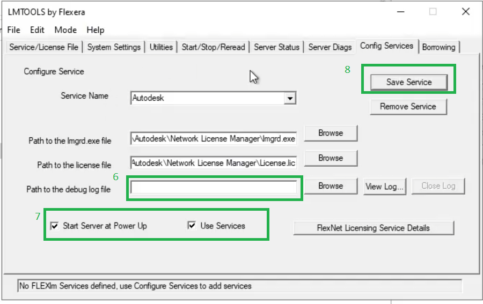Open the Borrowing tab

pos(438,47)
